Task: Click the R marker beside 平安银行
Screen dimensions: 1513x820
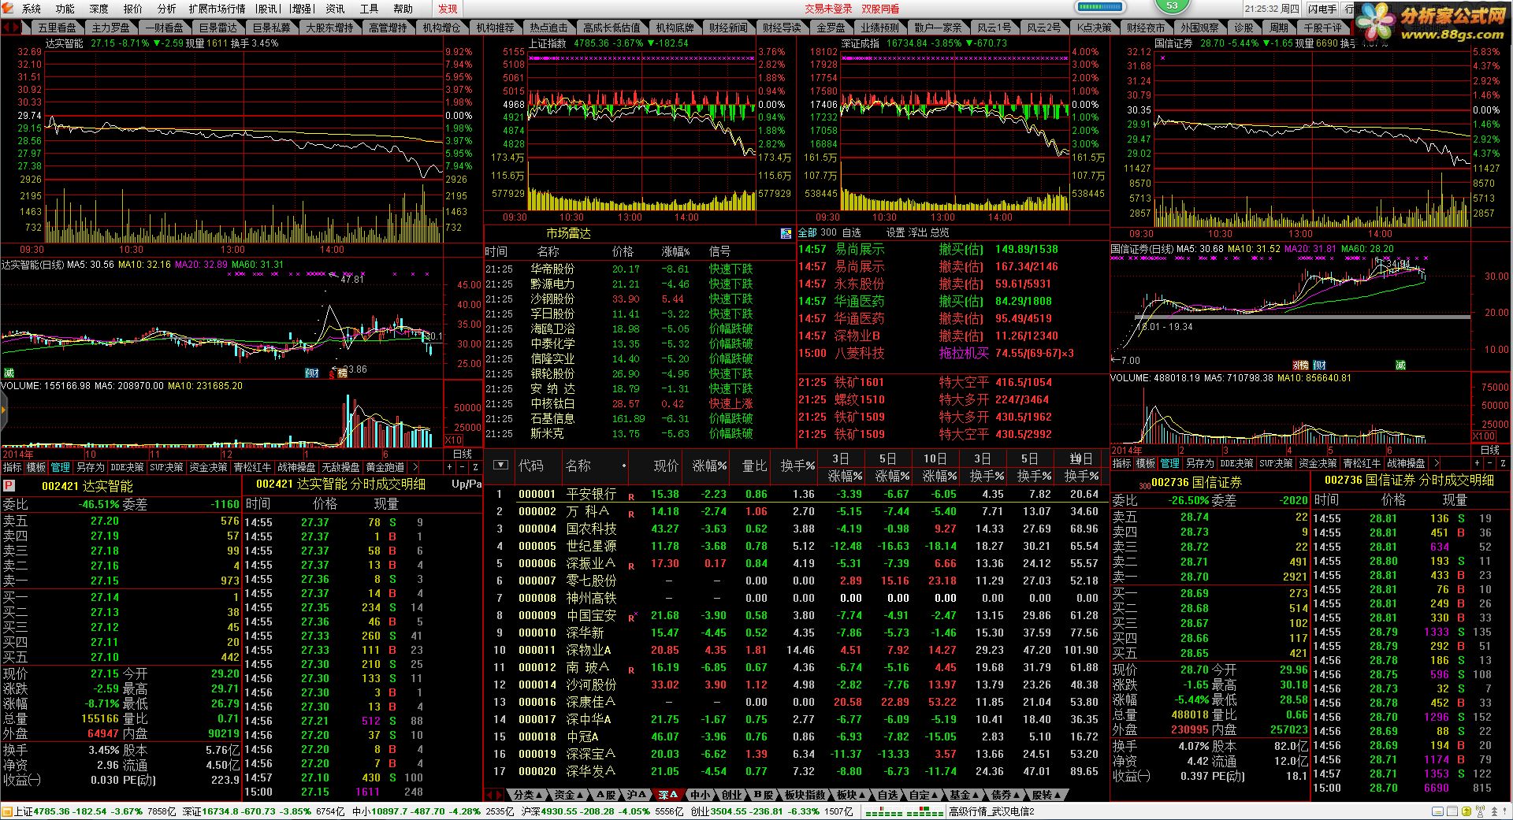Action: point(631,497)
